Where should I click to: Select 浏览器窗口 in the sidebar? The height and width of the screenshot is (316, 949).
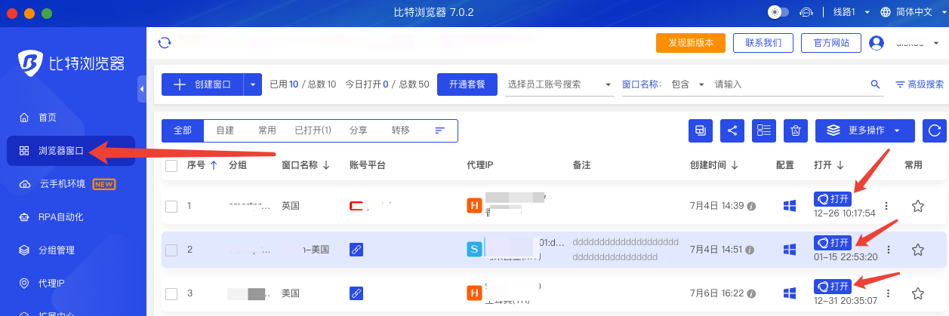pyautogui.click(x=71, y=151)
